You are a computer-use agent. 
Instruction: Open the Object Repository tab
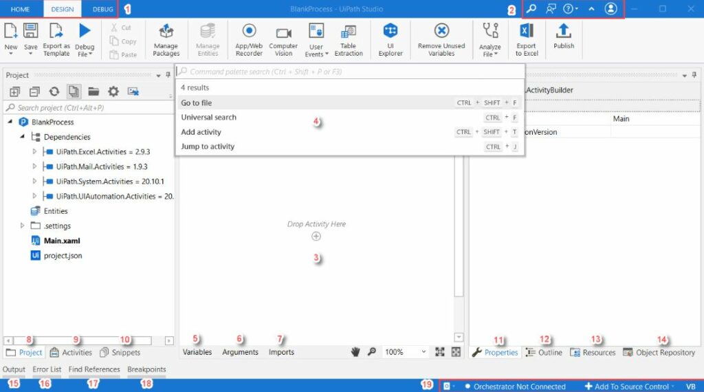pos(659,353)
